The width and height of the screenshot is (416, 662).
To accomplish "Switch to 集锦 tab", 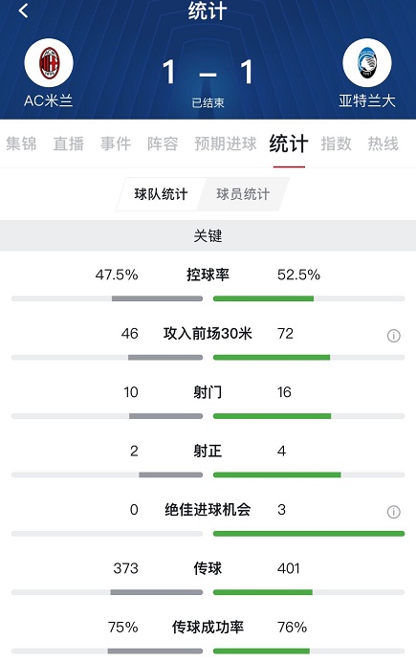I will click(21, 143).
